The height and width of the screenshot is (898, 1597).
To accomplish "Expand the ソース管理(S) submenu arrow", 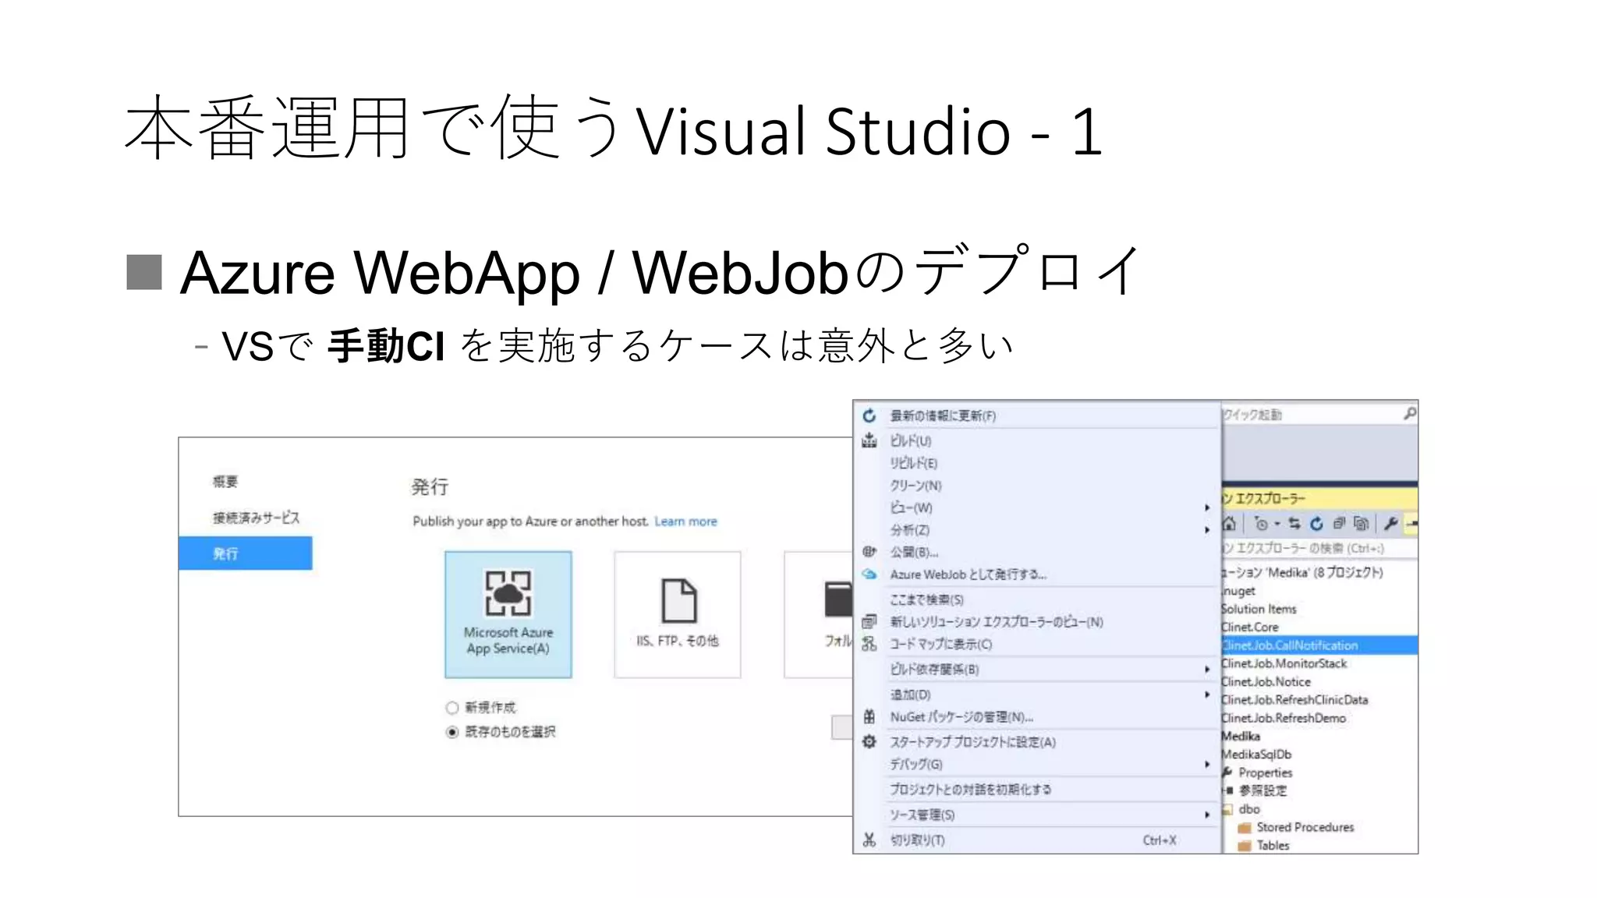I will click(1207, 815).
